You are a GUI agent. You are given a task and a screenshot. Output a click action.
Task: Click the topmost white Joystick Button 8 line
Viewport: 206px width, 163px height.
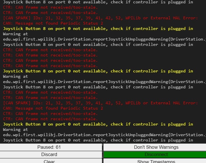[98, 2]
